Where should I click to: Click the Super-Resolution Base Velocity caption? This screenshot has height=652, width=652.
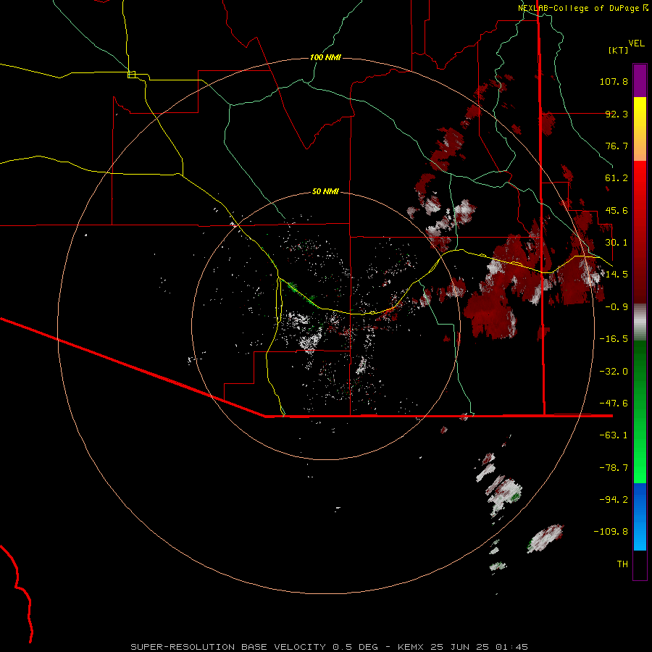[330, 647]
